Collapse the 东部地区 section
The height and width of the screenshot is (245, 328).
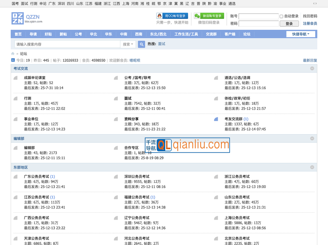coord(312,167)
